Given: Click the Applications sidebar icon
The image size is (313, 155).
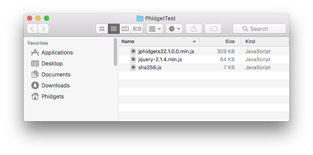Looking at the screenshot, I should 35,53.
